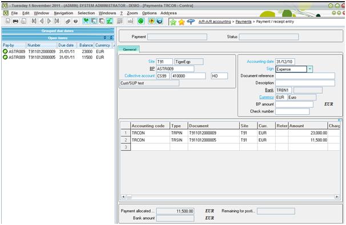The height and width of the screenshot is (225, 346).
Task: Expand the Grouped due dates section
Action: [x=58, y=31]
